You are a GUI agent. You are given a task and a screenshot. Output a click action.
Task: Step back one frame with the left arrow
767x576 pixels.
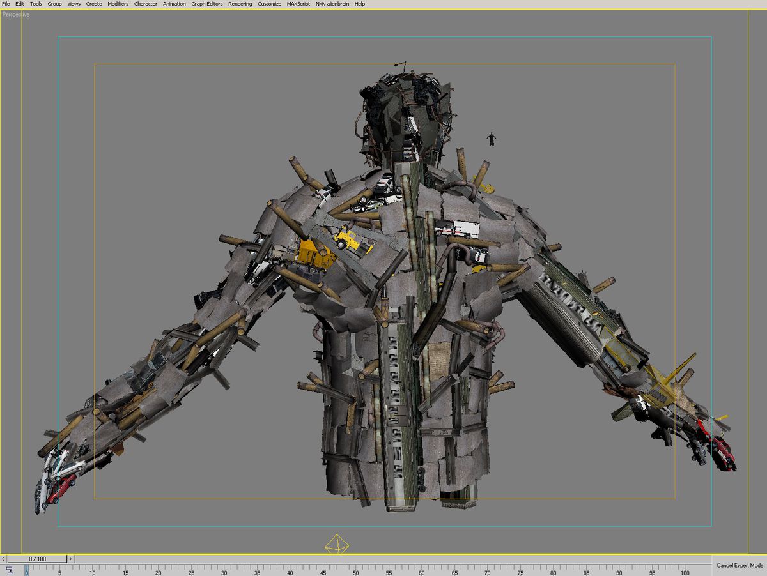4,558
